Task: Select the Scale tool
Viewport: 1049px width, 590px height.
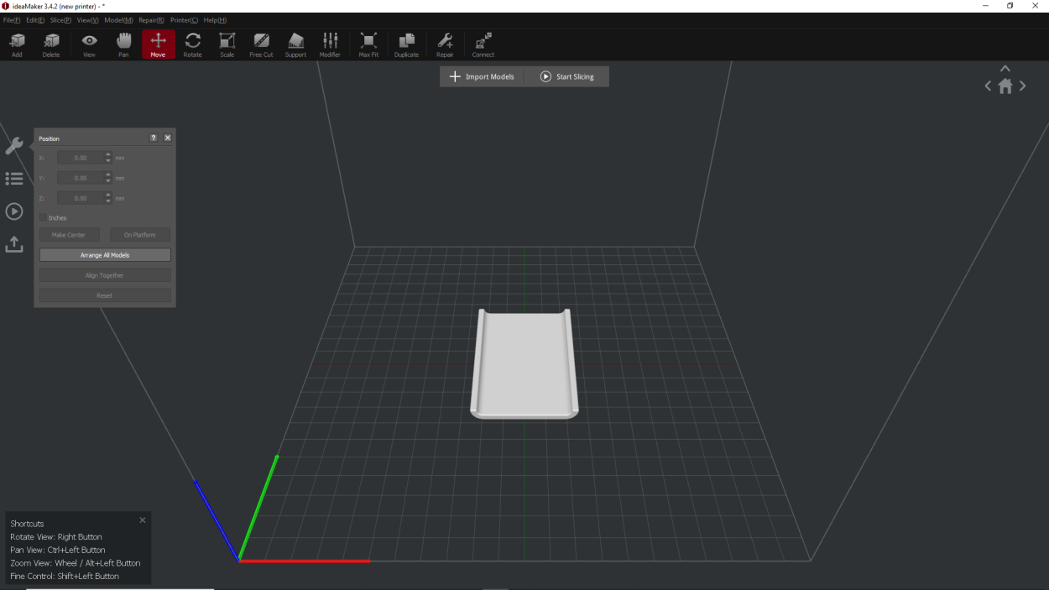Action: click(227, 44)
